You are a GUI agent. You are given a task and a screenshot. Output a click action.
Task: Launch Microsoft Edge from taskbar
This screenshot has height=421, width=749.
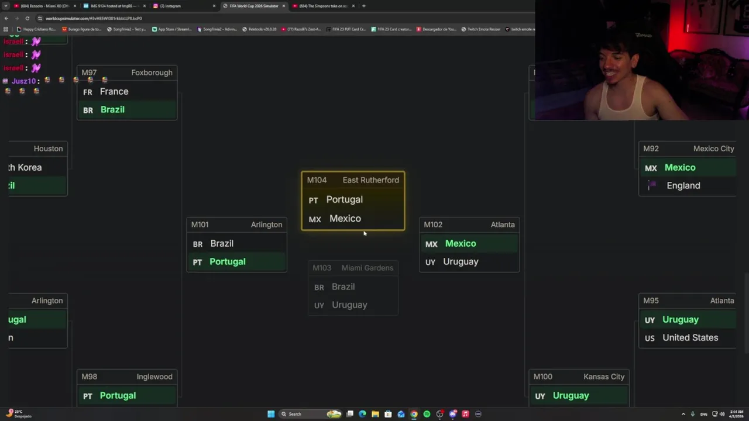(x=362, y=414)
